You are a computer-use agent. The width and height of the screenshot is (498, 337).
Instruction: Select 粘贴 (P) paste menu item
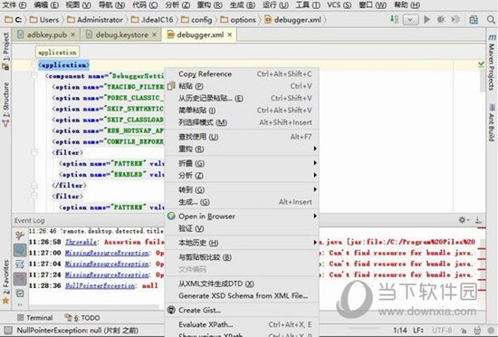click(242, 86)
